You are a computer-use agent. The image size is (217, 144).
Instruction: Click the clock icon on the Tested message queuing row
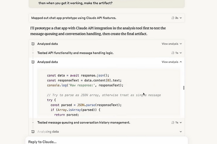pos(173,123)
